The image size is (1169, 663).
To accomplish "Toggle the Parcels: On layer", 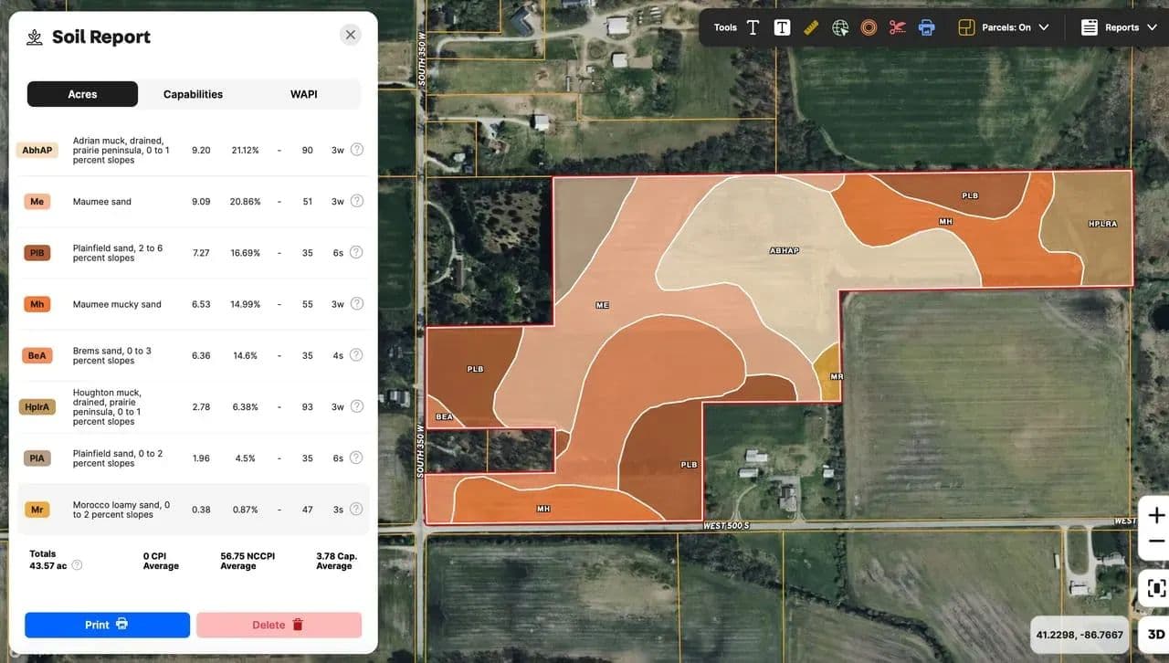I will (994, 27).
